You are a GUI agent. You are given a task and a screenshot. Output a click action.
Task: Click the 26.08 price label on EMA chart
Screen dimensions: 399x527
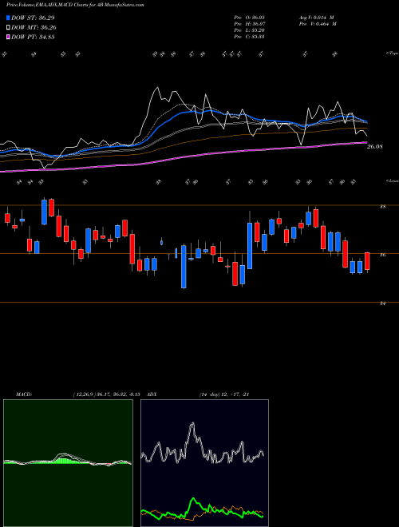375,147
